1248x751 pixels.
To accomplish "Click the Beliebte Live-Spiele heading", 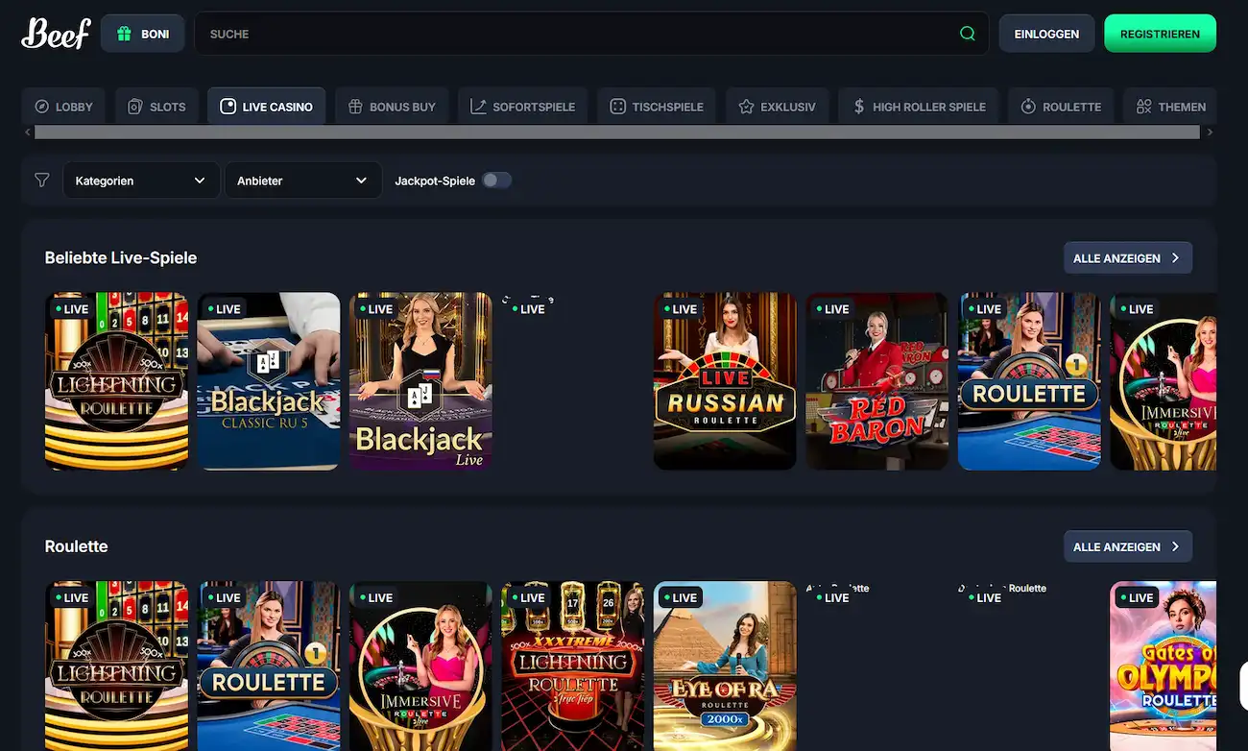I will 121,258.
